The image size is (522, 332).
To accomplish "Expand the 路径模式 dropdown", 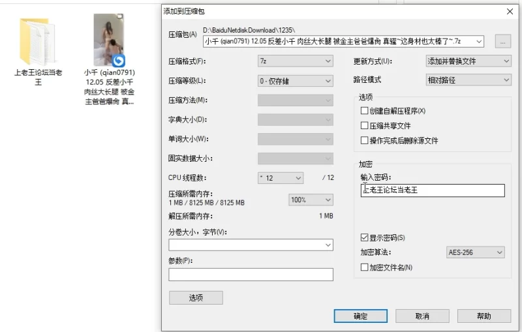I will coord(467,80).
